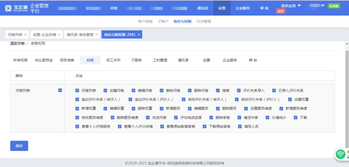Select 工时管理 permission tab
Viewport: 349px width, 167px height.
(160, 60)
